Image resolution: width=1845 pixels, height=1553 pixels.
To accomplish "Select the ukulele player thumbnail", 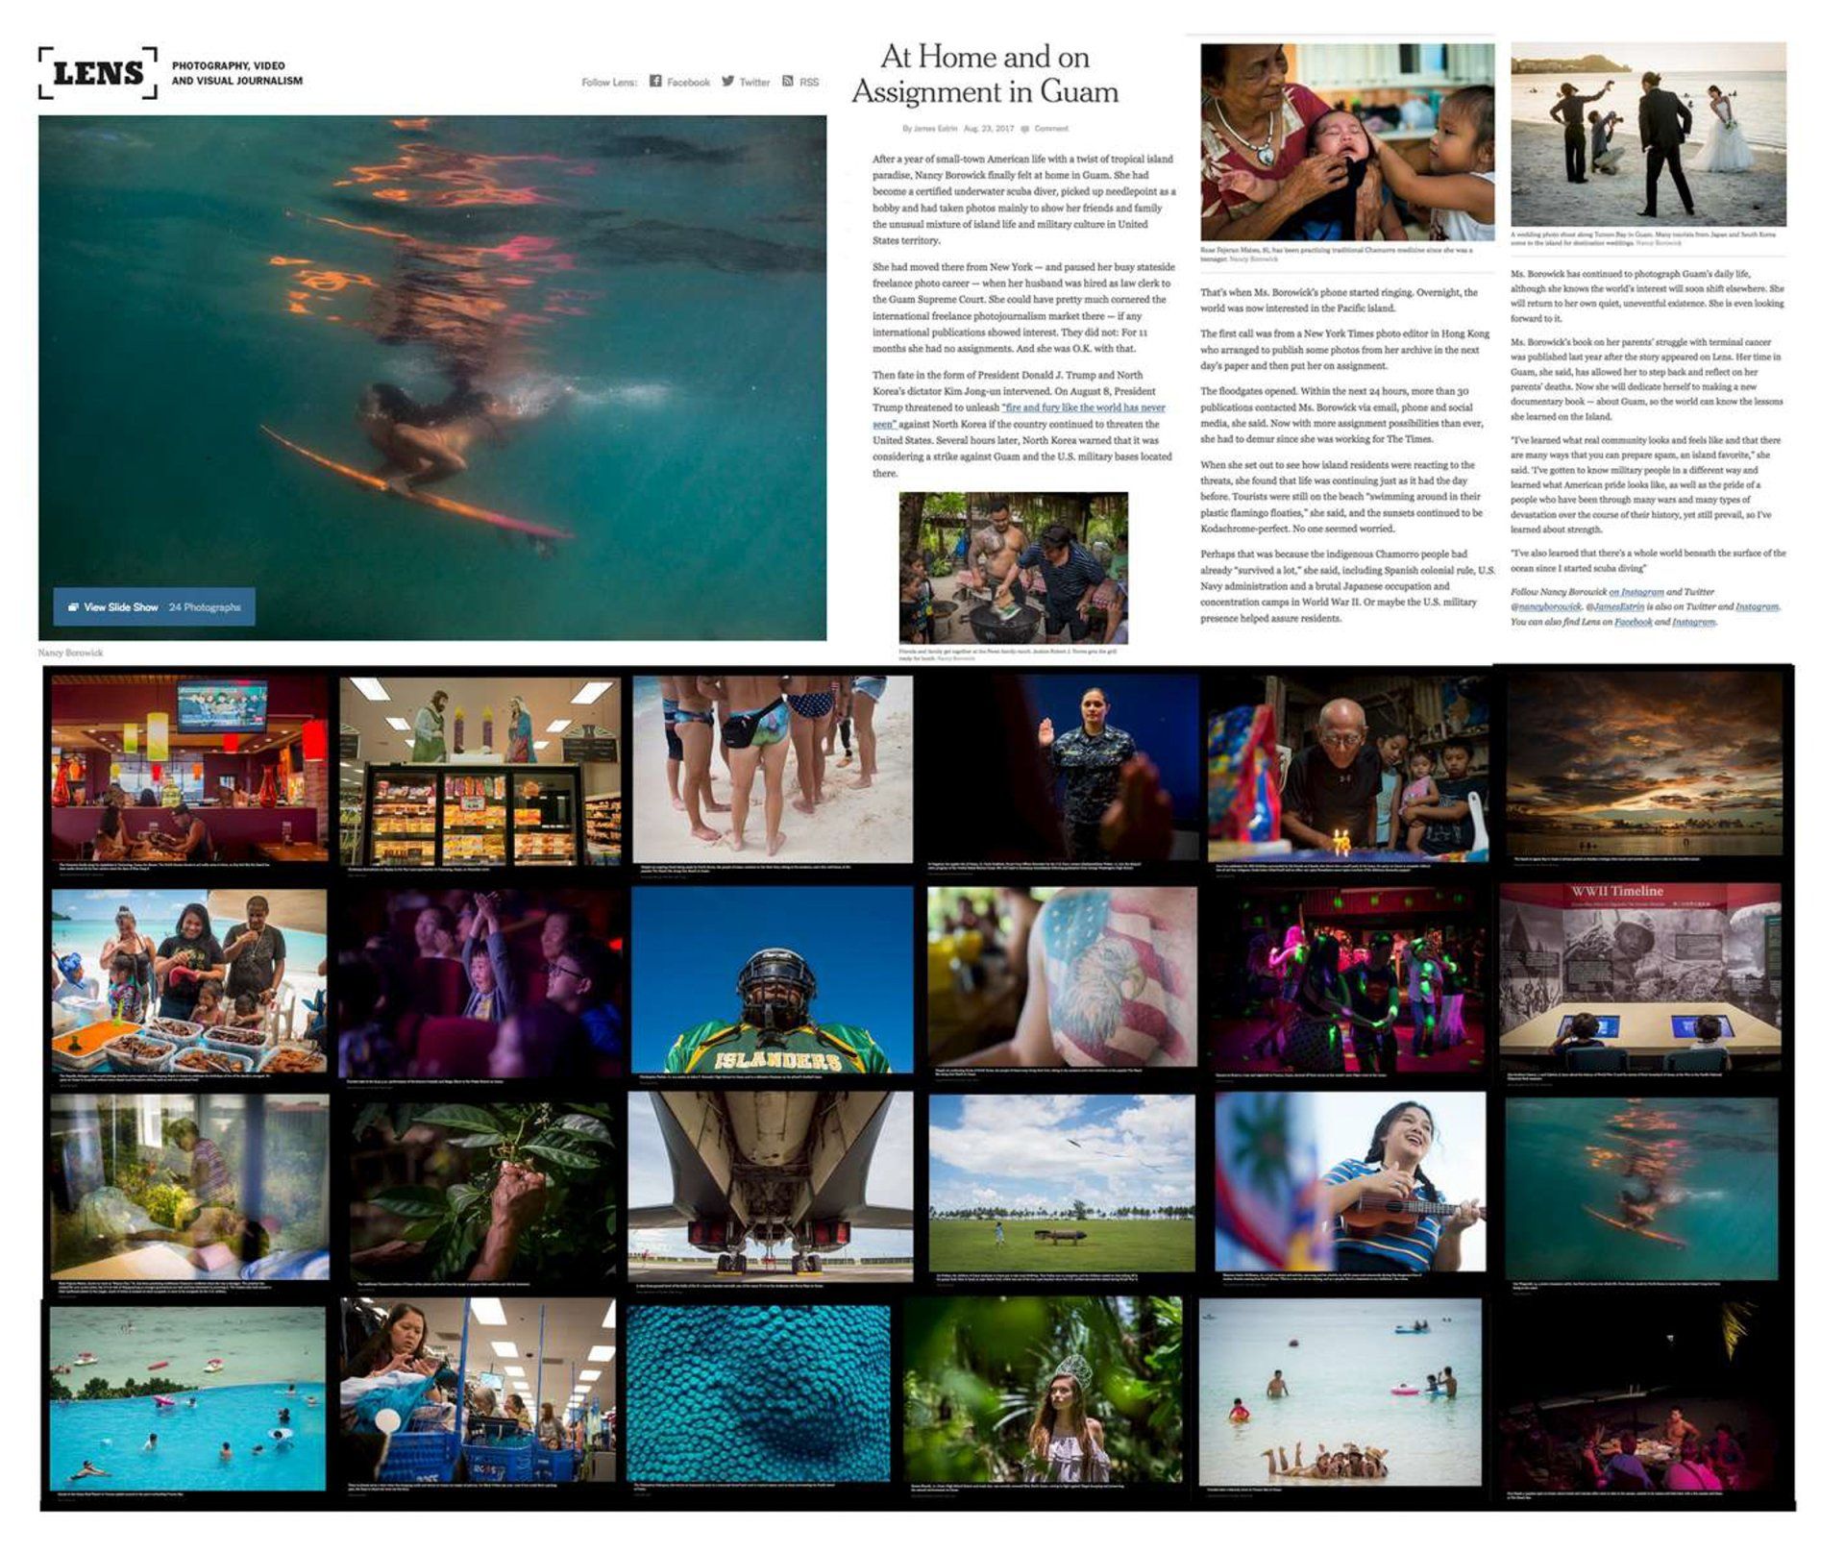I will [x=1350, y=1182].
